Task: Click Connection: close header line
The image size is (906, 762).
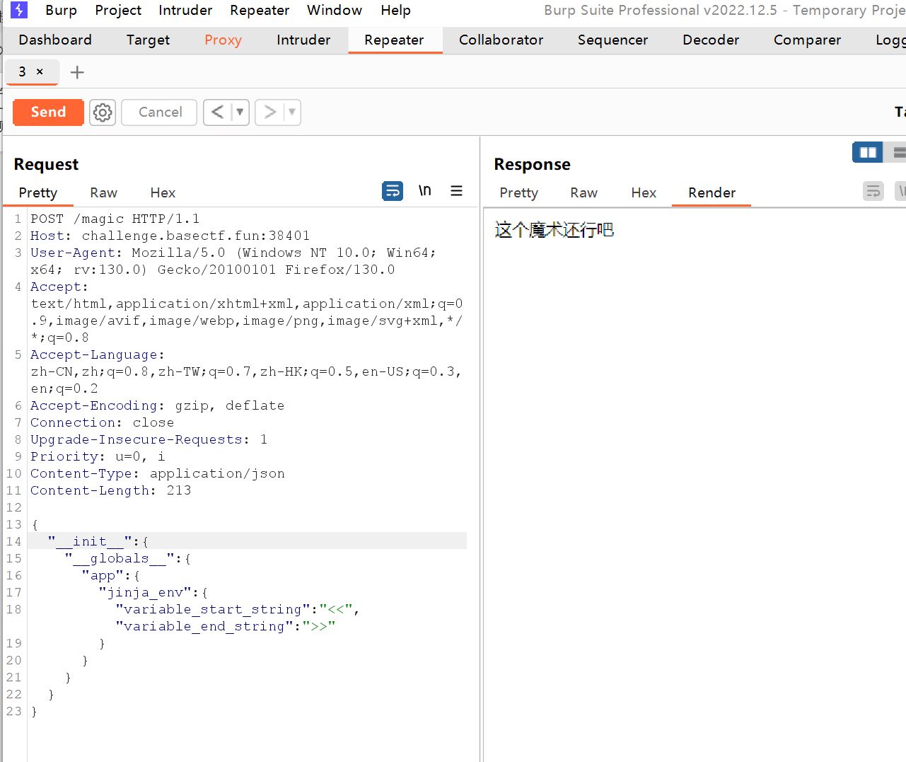Action: pyautogui.click(x=102, y=422)
